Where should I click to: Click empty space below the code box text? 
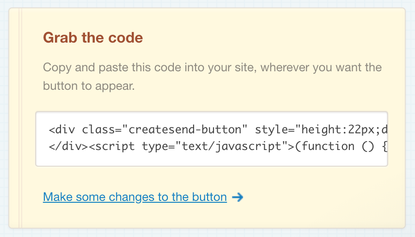(x=212, y=159)
